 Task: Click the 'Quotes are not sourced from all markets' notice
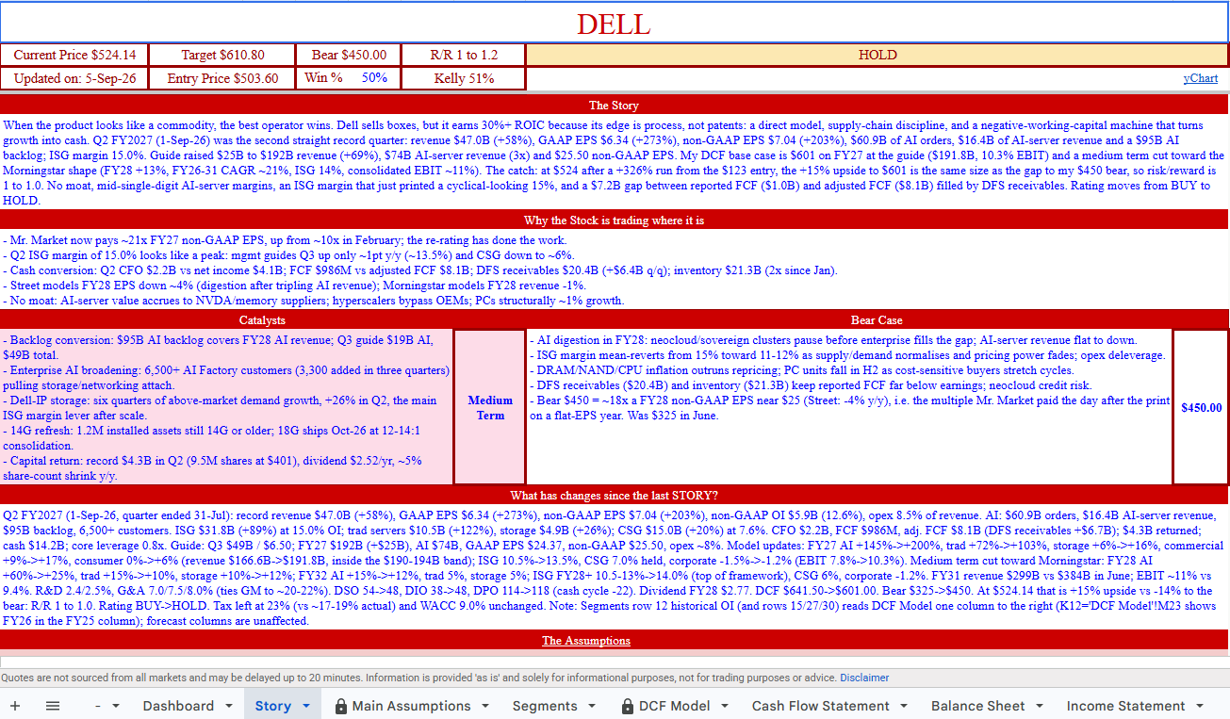(x=419, y=678)
